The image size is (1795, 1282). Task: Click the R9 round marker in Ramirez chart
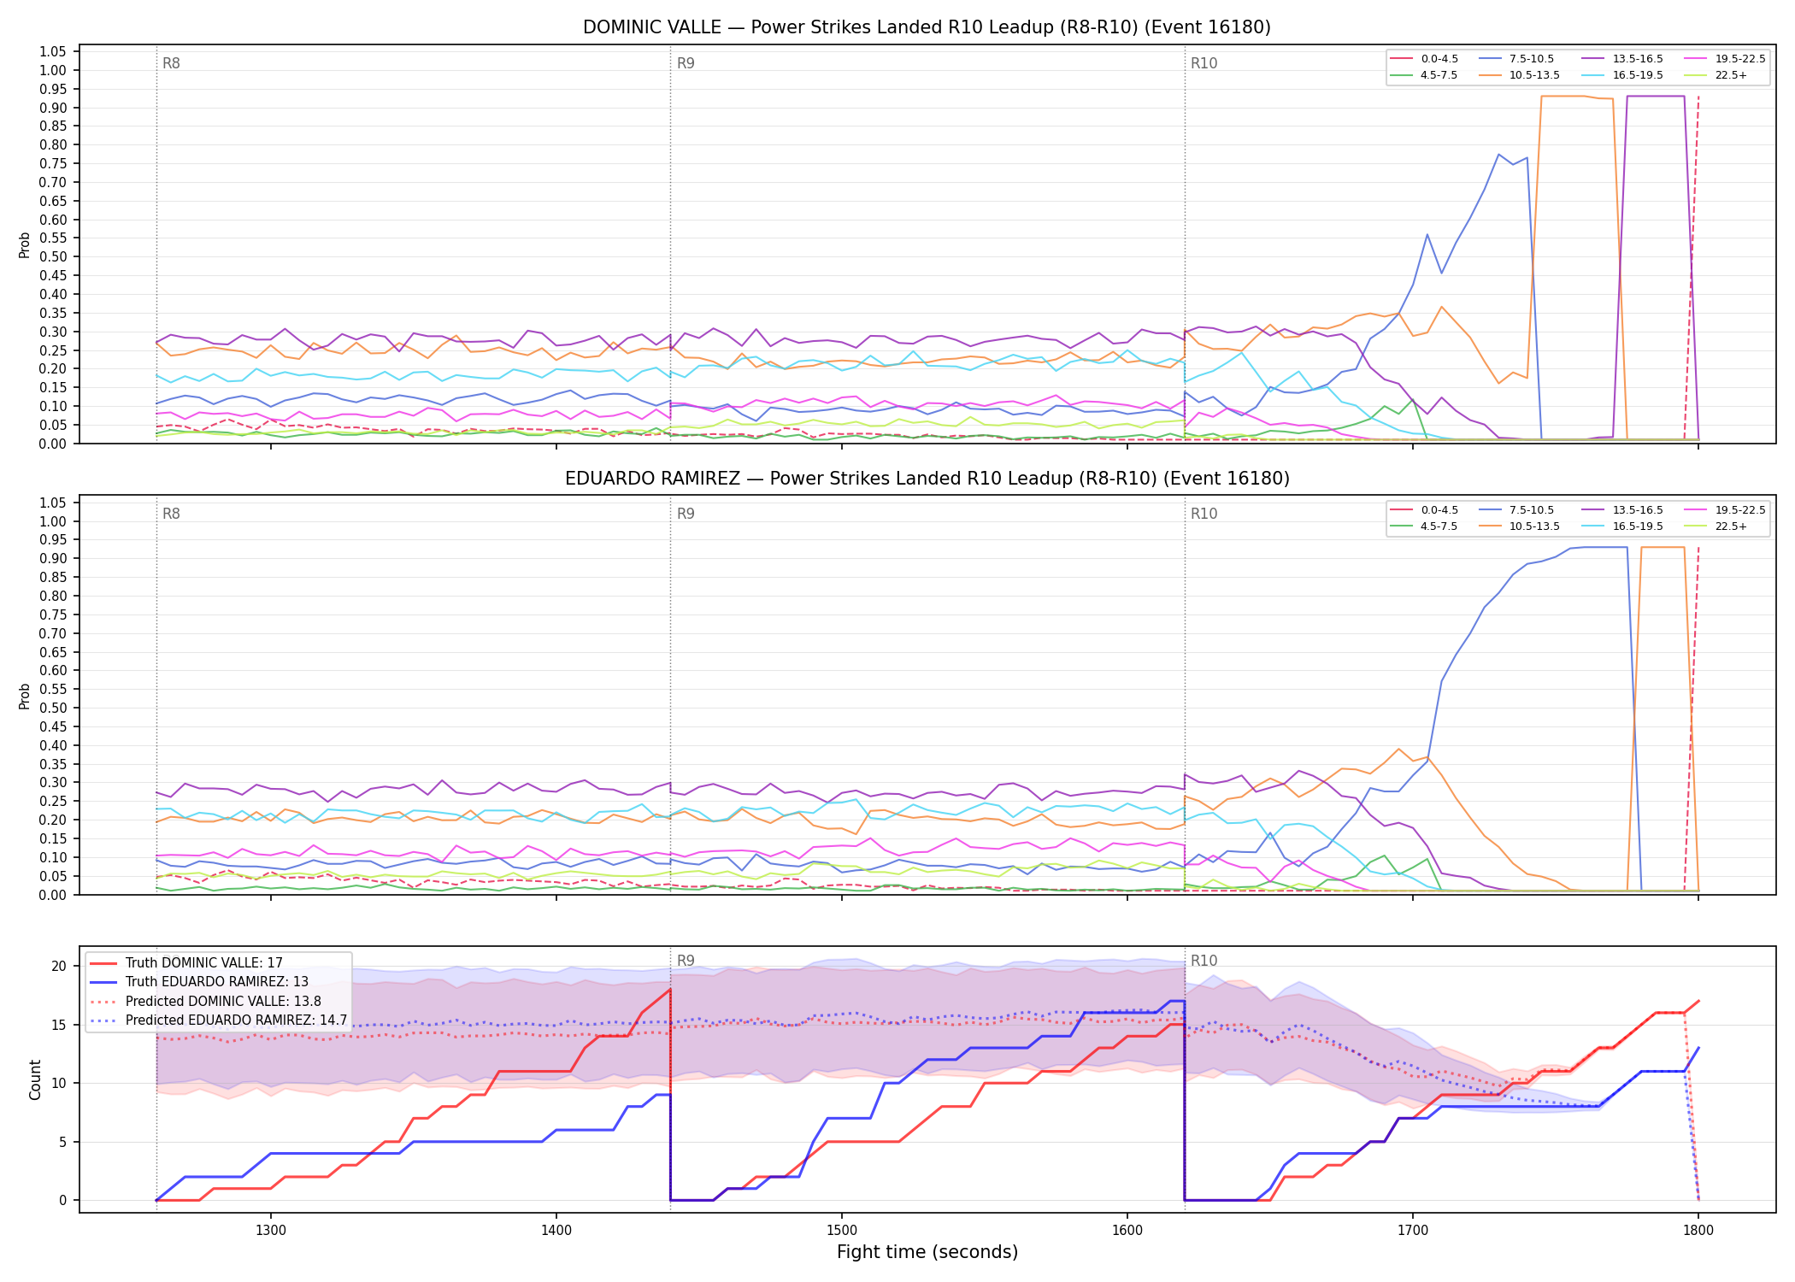pyautogui.click(x=686, y=514)
